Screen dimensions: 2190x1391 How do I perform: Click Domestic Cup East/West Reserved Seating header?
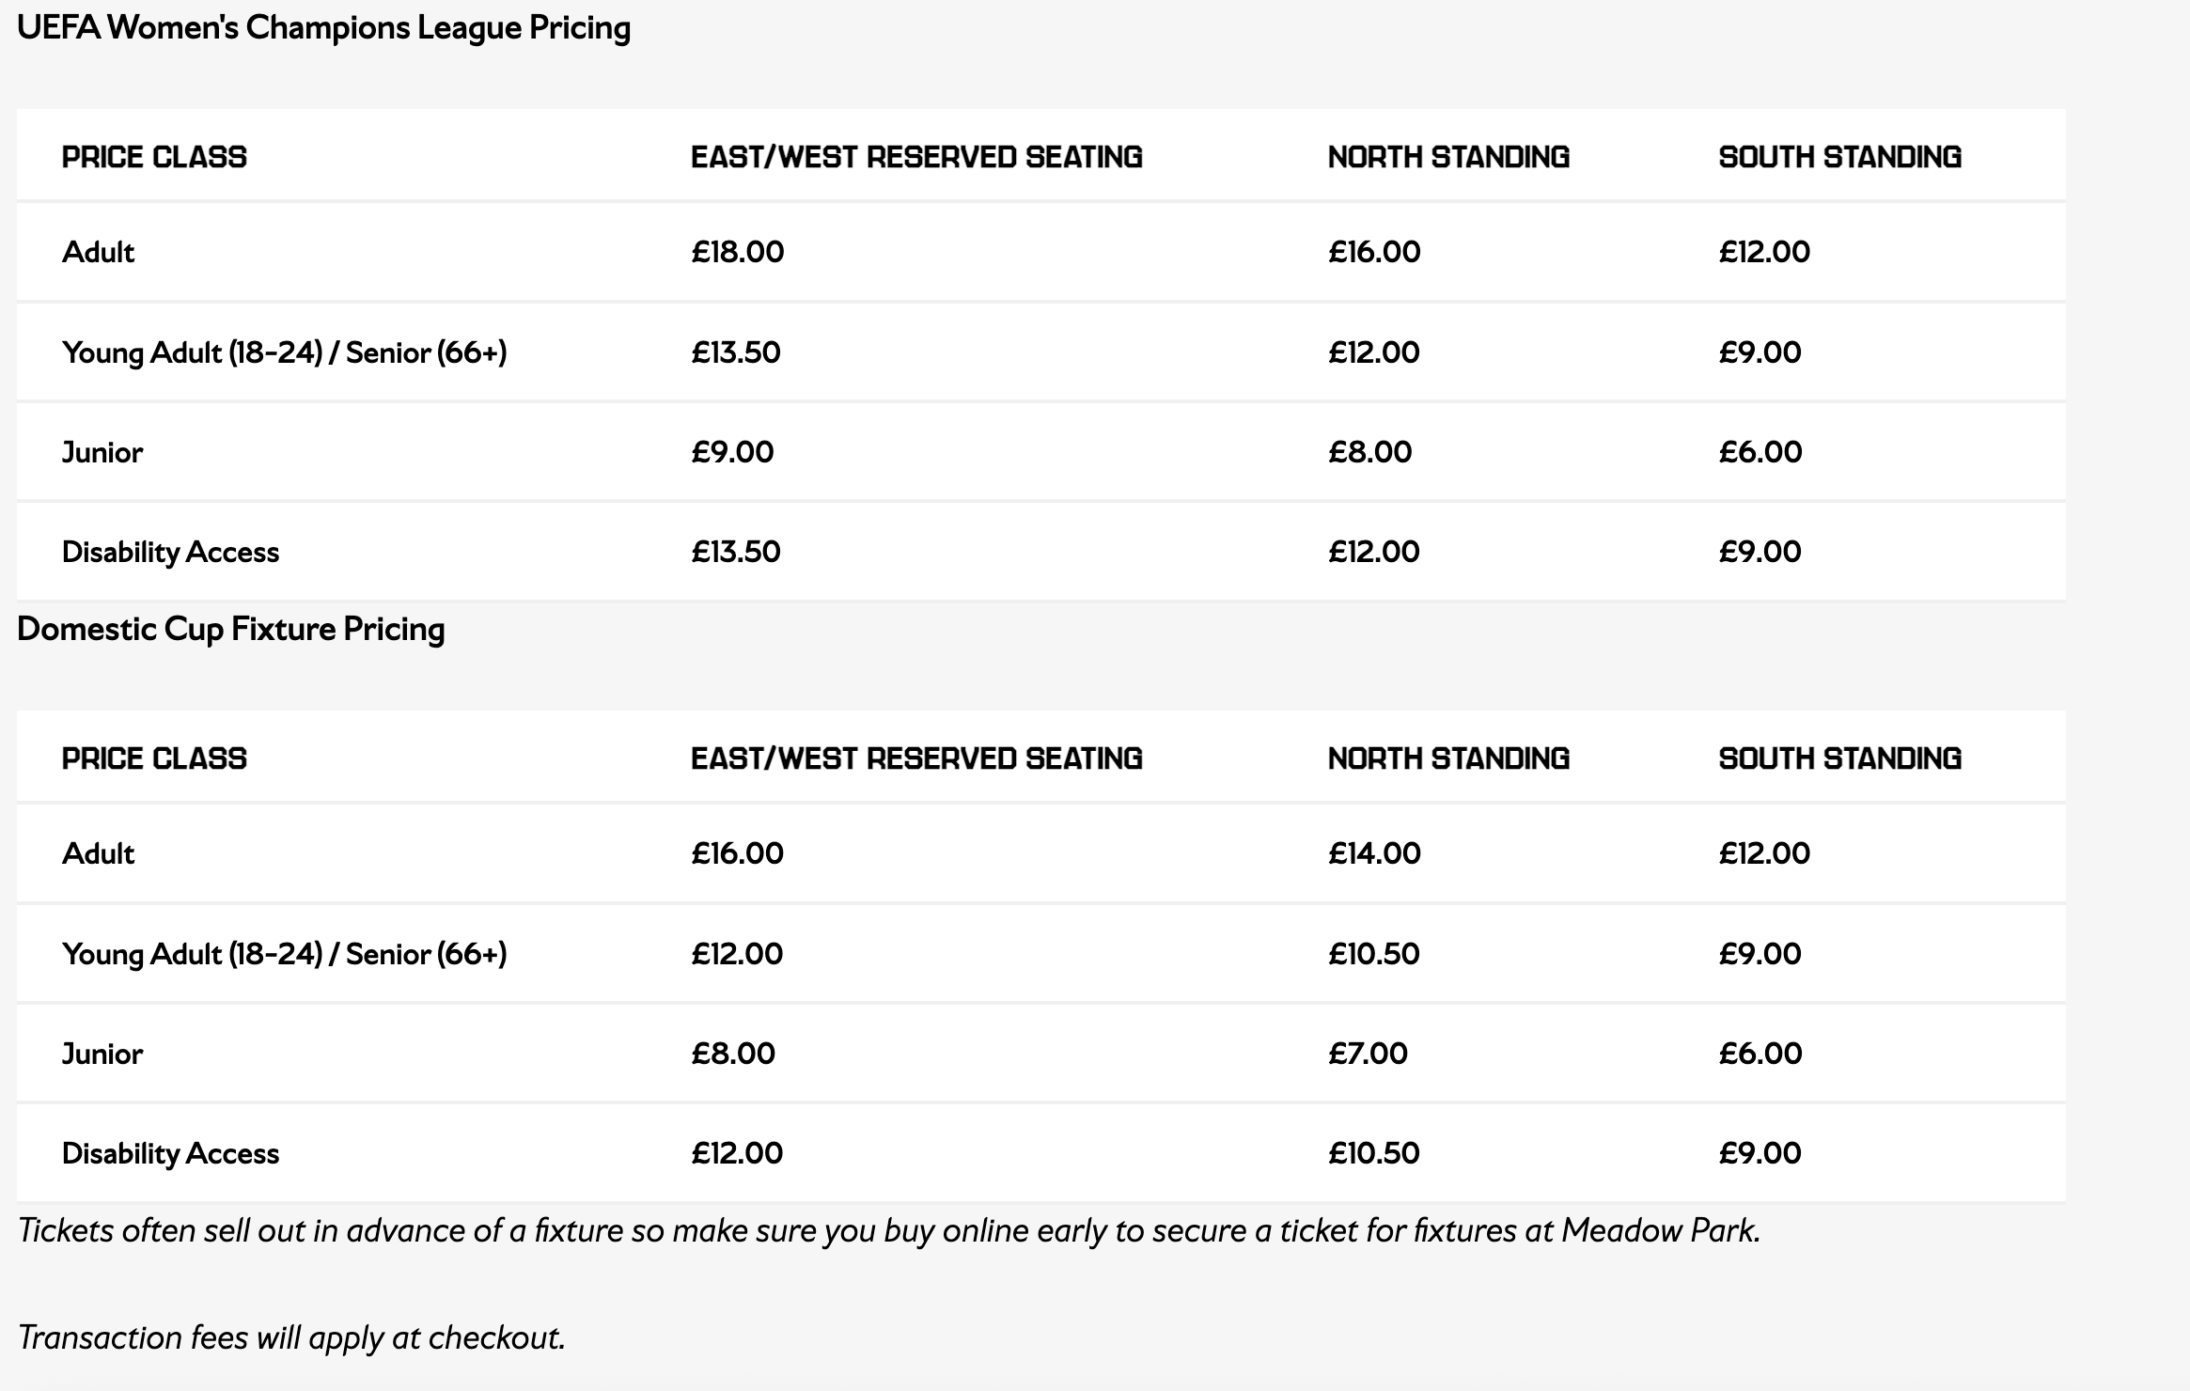(x=916, y=758)
